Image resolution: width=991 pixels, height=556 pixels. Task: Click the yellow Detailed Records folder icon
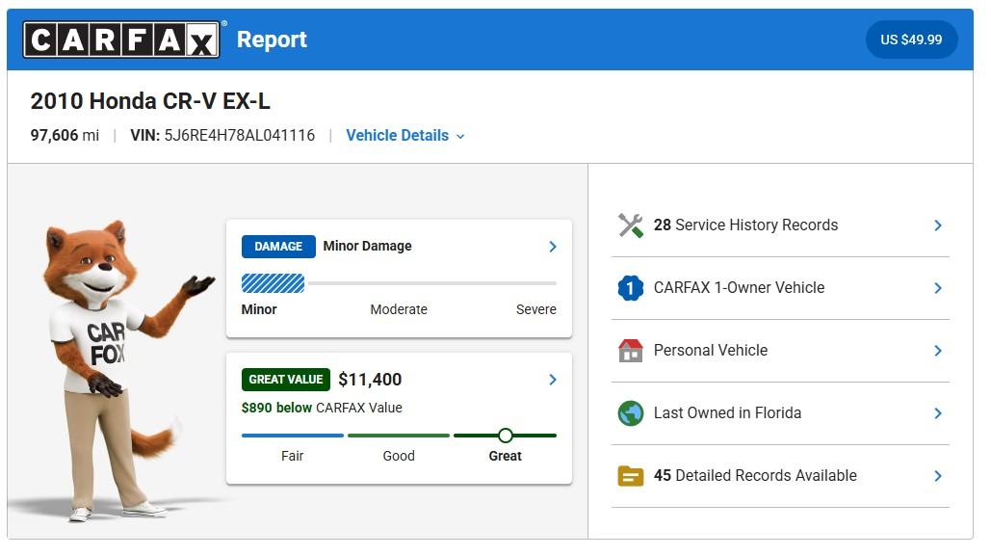pyautogui.click(x=630, y=476)
